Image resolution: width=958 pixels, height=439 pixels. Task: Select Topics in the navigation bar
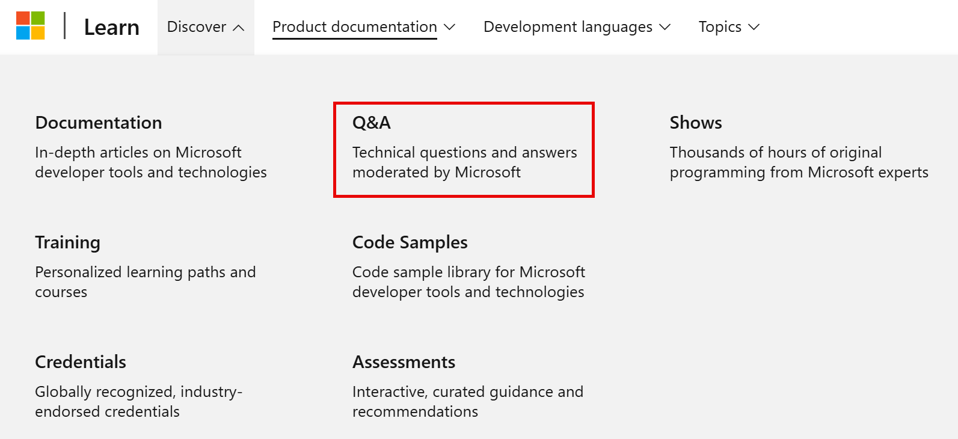click(x=719, y=26)
